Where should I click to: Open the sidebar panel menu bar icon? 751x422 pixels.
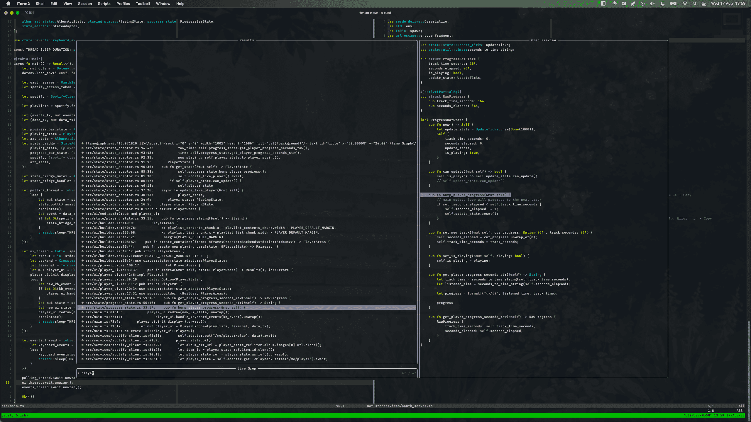pyautogui.click(x=603, y=4)
